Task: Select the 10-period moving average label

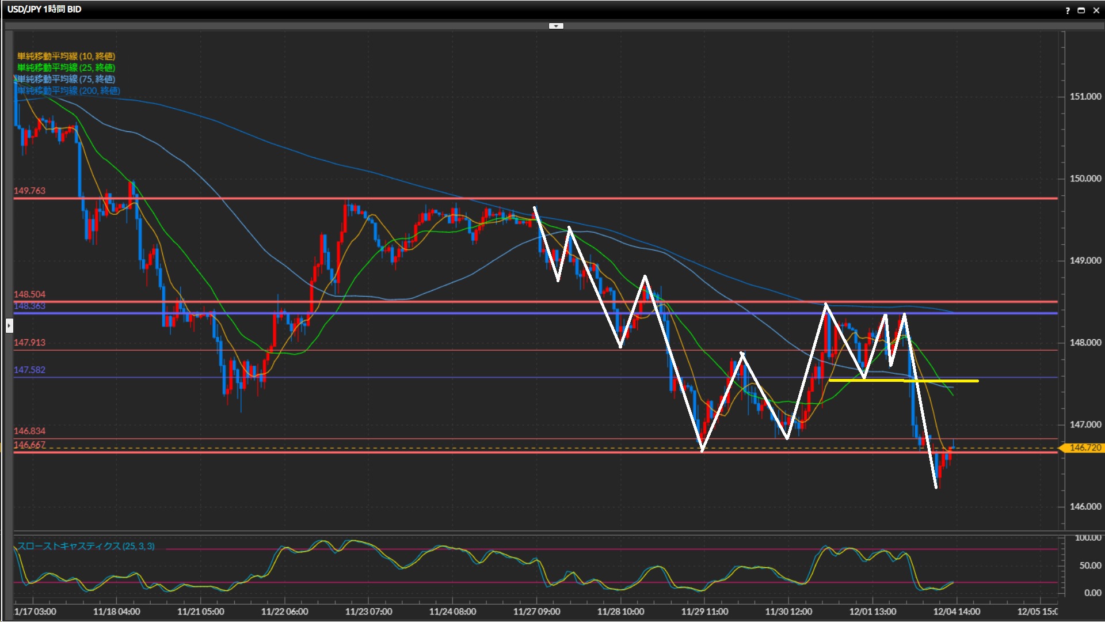Action: click(66, 56)
